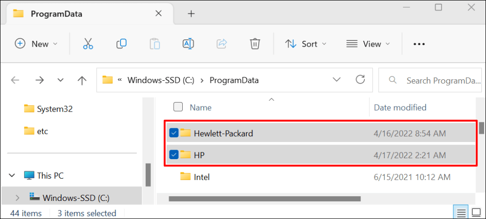Go up one directory level
The image size is (486, 219).
click(82, 80)
